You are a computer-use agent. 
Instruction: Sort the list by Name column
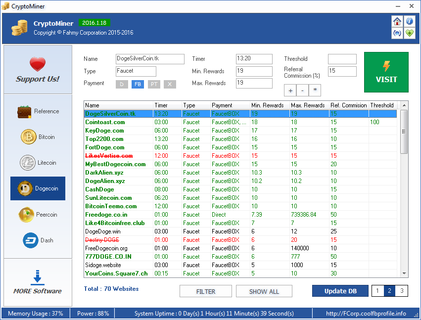pos(118,105)
